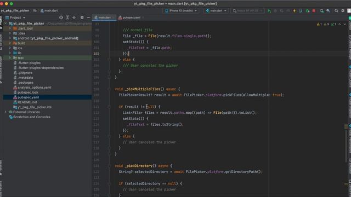The width and height of the screenshot is (351, 197).
Task: Select yt_pkg_file_picker.iml in the project tree
Action: pos(35,107)
